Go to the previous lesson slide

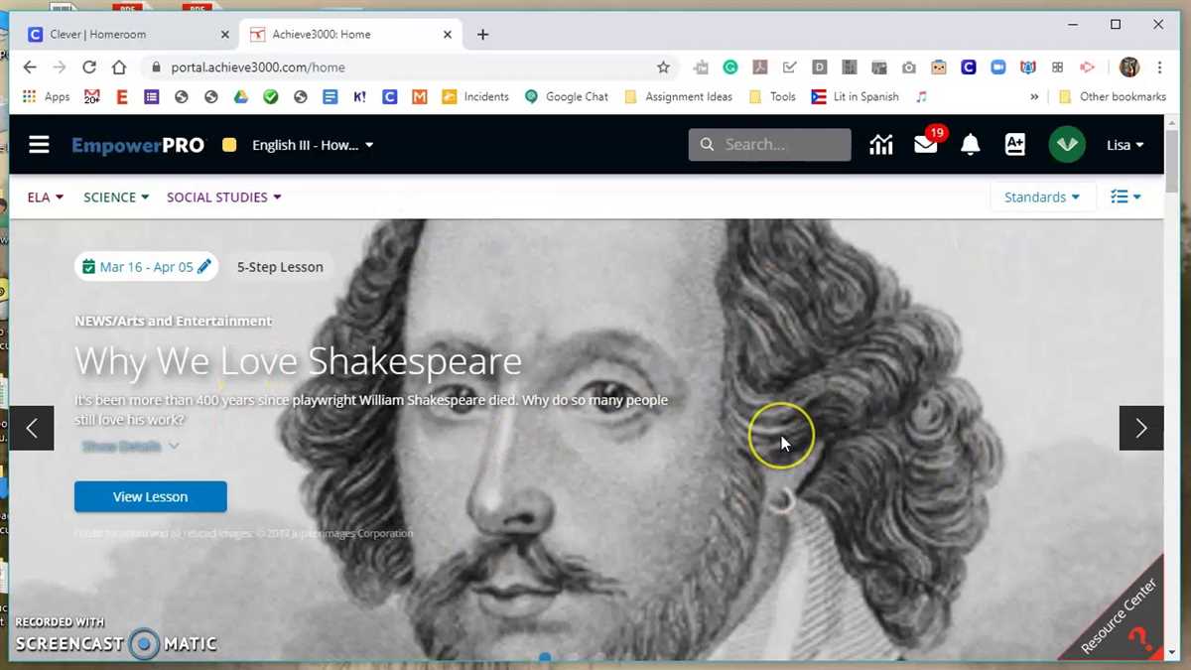32,428
